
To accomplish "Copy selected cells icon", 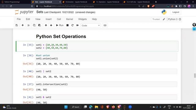I will pyautogui.click(x=34, y=25).
